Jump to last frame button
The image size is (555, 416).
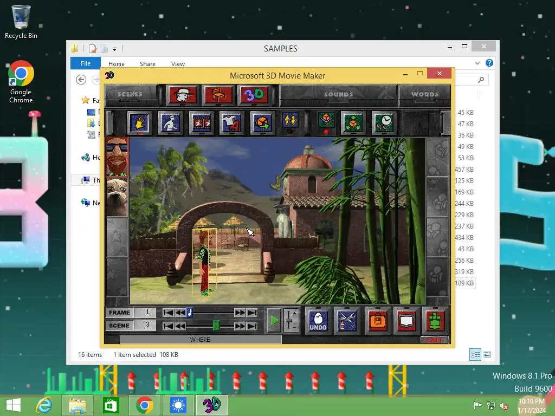(252, 313)
